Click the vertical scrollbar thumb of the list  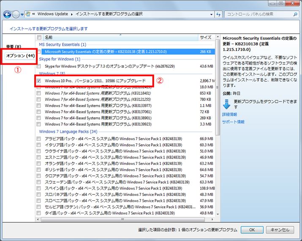click(x=218, y=88)
